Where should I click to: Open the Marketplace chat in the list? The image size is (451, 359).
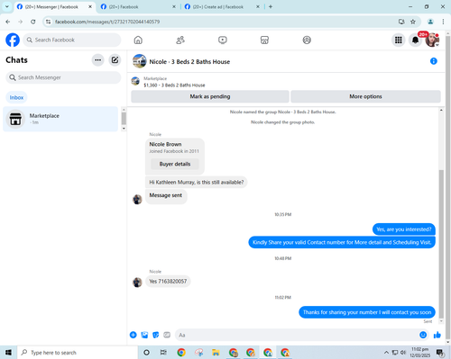coord(60,119)
